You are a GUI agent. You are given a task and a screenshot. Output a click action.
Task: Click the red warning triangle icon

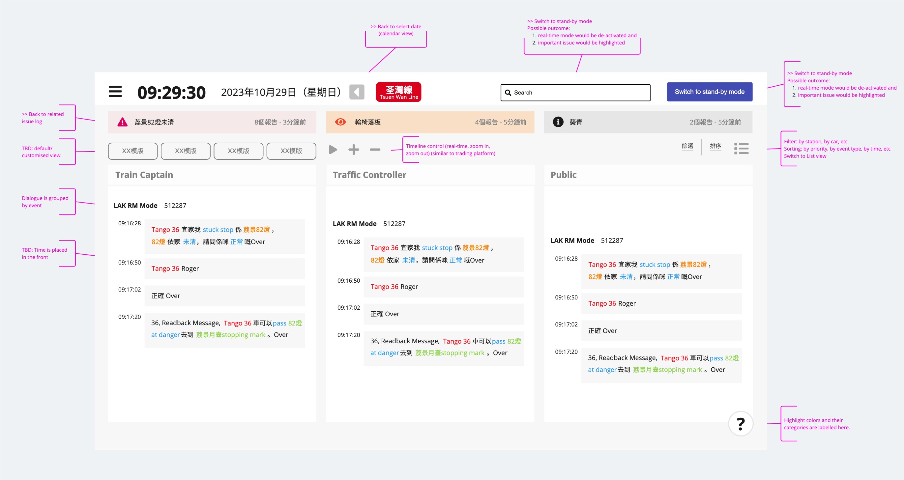point(122,122)
